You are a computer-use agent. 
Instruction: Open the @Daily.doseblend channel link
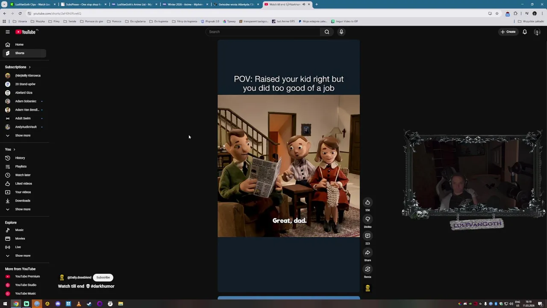click(x=79, y=278)
